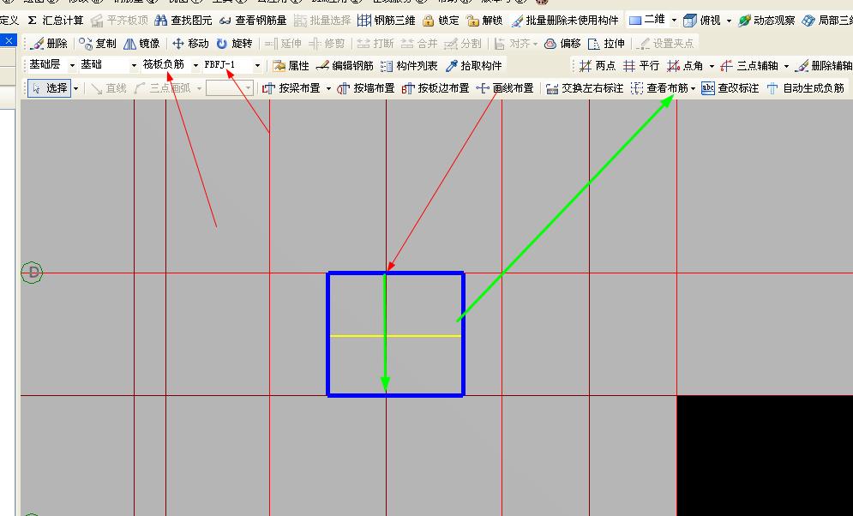Expand the 三点辅轴 dropdown arrow
Image resolution: width=853 pixels, height=516 pixels.
pos(787,66)
